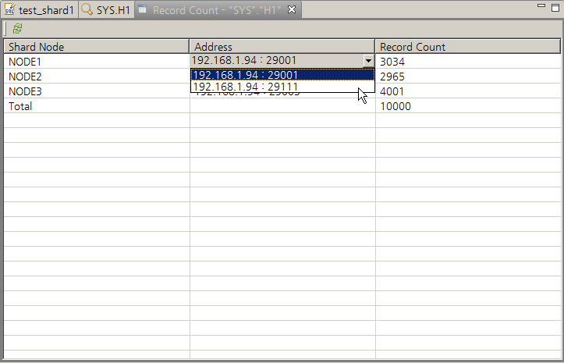Screen dimensions: 564x363
Task: Click the SYS.H1 magnifier tab icon
Action: pyautogui.click(x=87, y=10)
